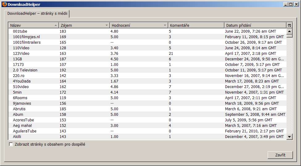Click the date October 26, 2009, 9:17 am GMT
Viewport: 301px width, 166px height.
coord(253,42)
